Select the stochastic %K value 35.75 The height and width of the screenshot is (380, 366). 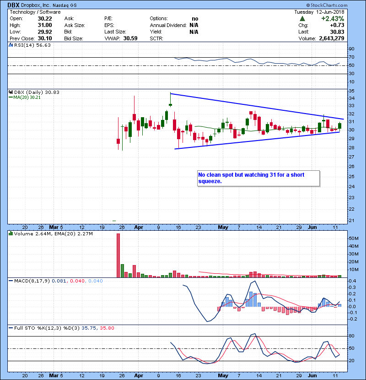pyautogui.click(x=89, y=328)
